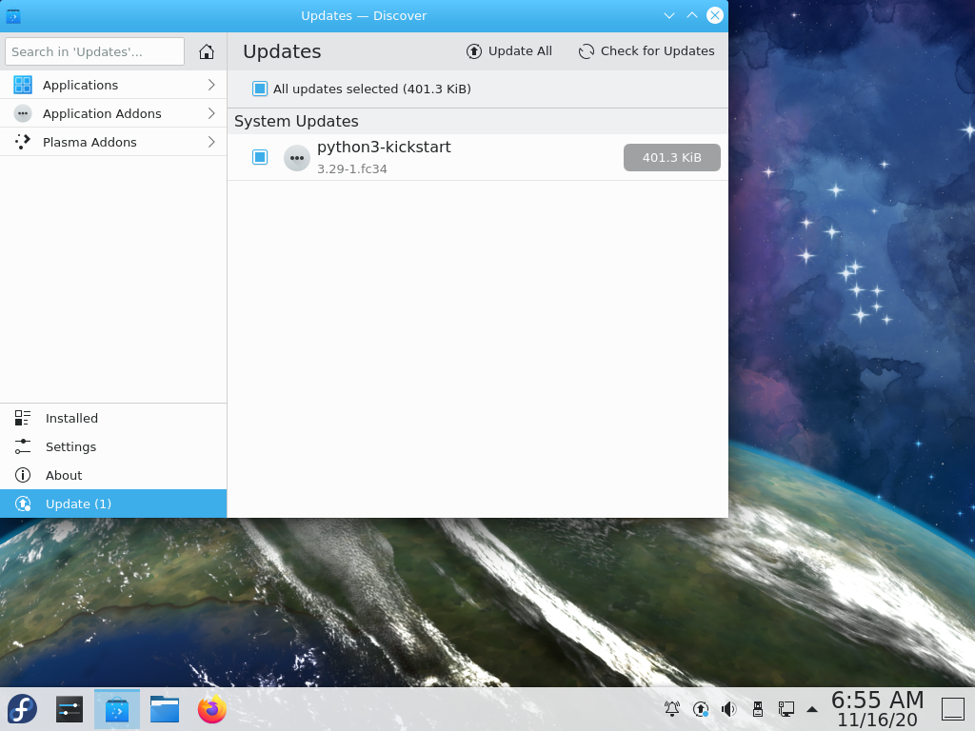
Task: Select the python3-kickstart package name
Action: [x=384, y=148]
